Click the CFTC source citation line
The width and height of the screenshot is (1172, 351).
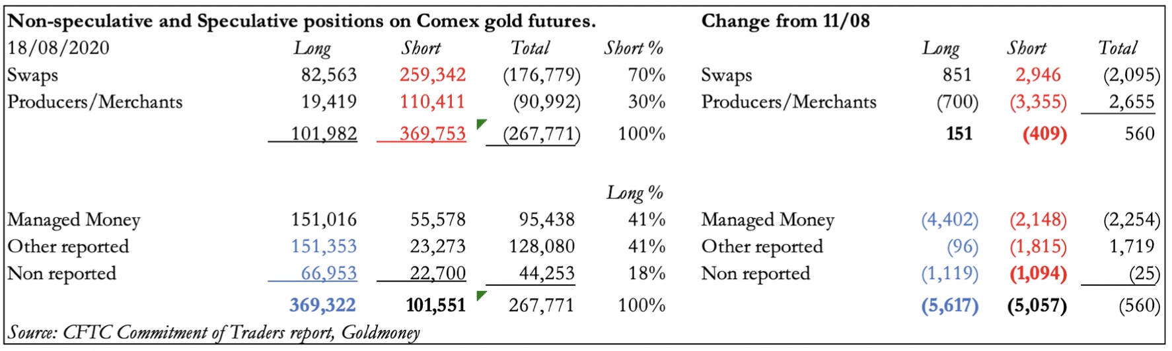(214, 333)
